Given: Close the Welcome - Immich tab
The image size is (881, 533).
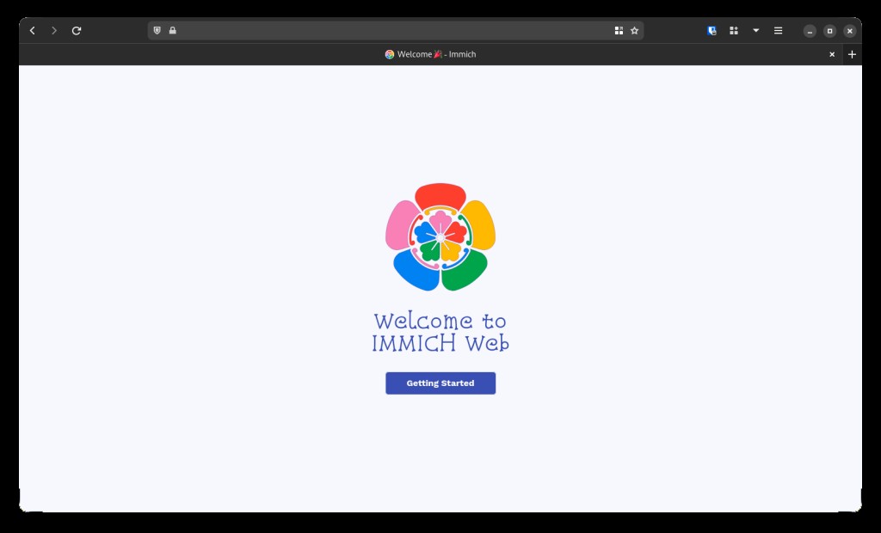Looking at the screenshot, I should point(832,54).
